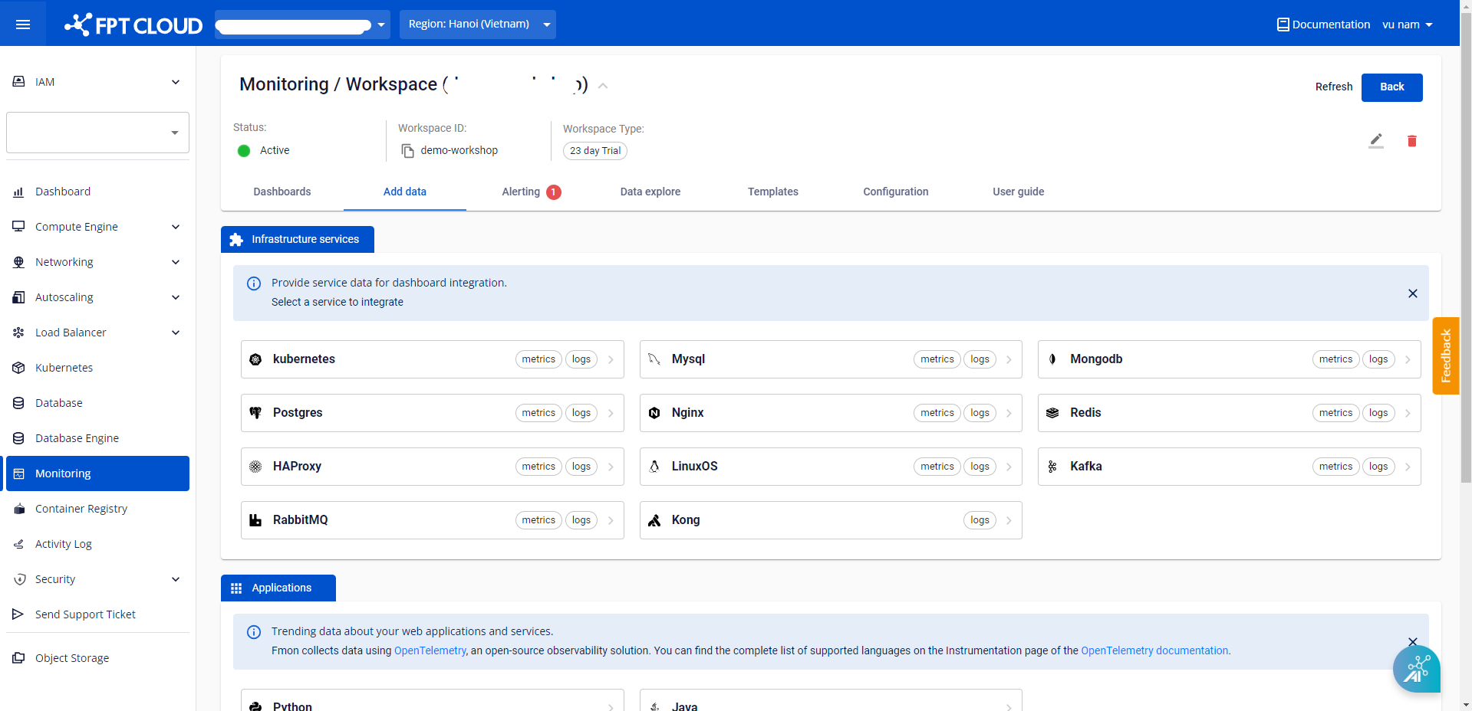Open Kubernetes in the left sidebar
Screen dimensions: 1472x711
tap(64, 368)
